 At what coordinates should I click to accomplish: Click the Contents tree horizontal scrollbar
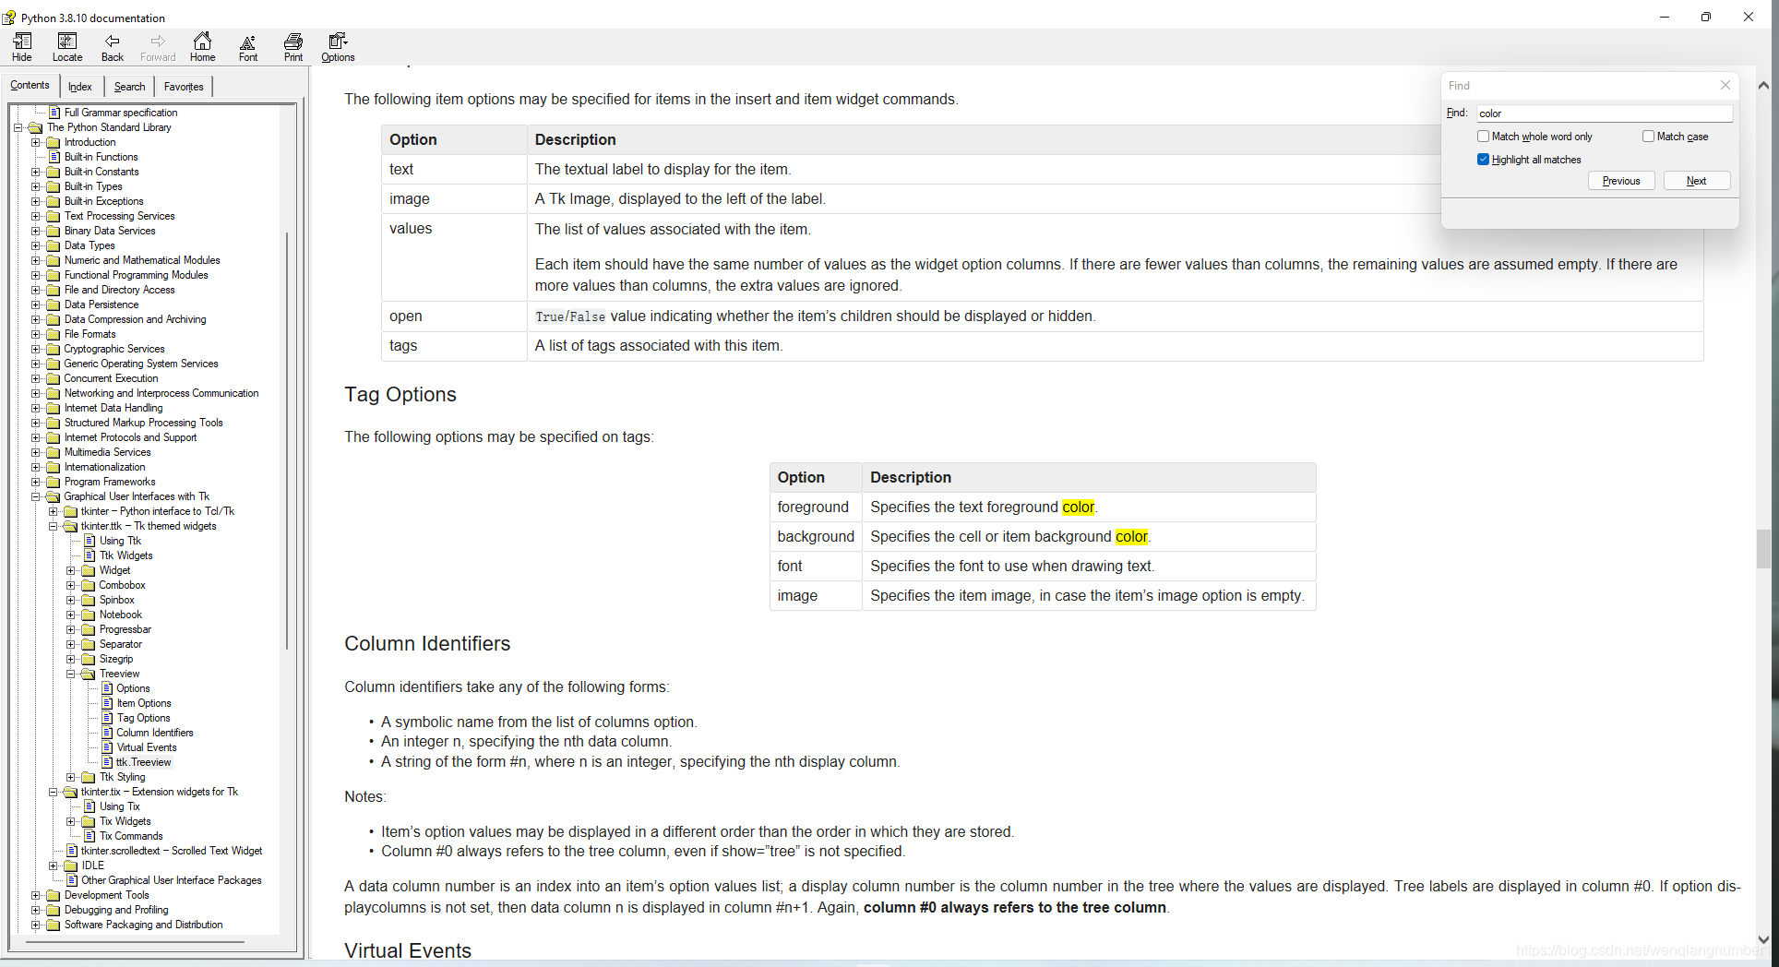[x=136, y=942]
